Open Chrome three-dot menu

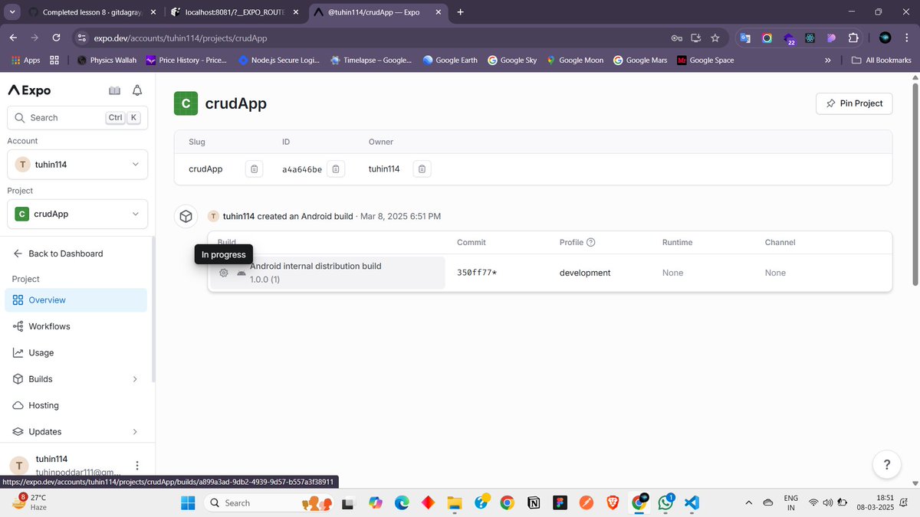(x=906, y=38)
